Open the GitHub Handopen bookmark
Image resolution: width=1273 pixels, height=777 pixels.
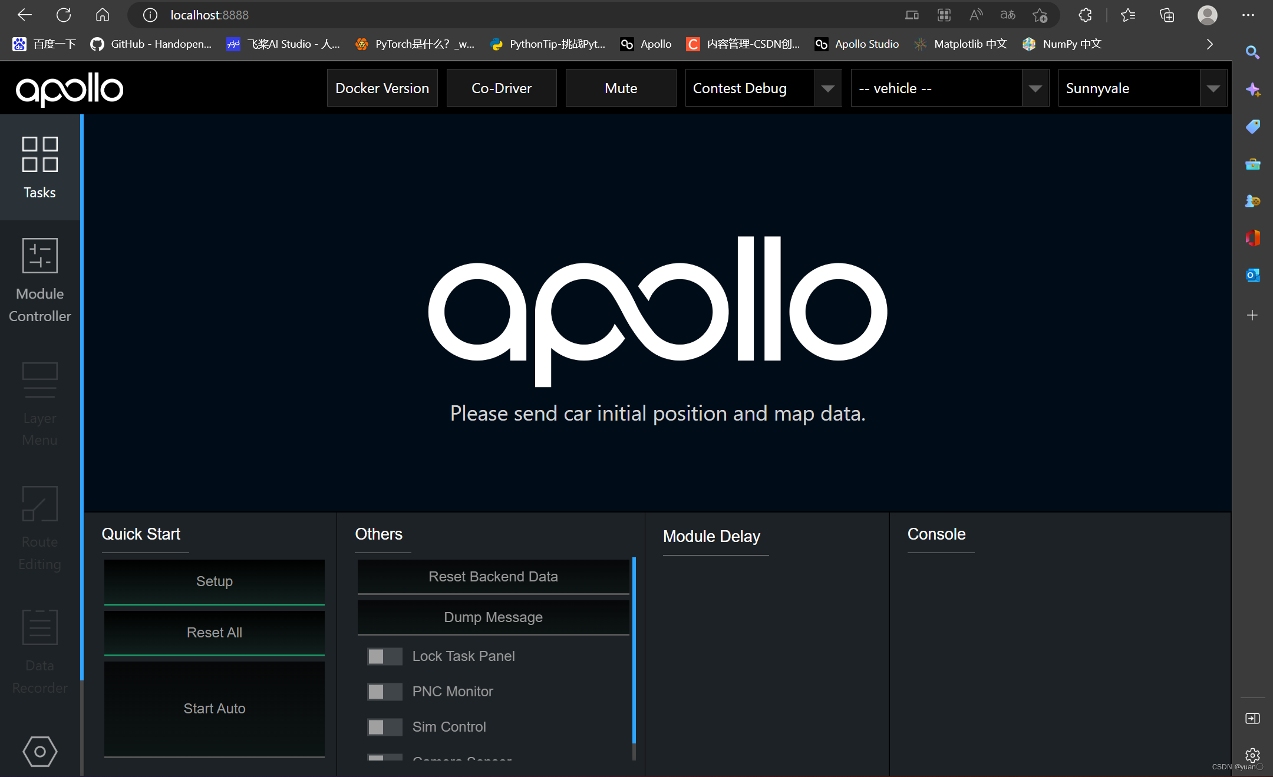[151, 44]
